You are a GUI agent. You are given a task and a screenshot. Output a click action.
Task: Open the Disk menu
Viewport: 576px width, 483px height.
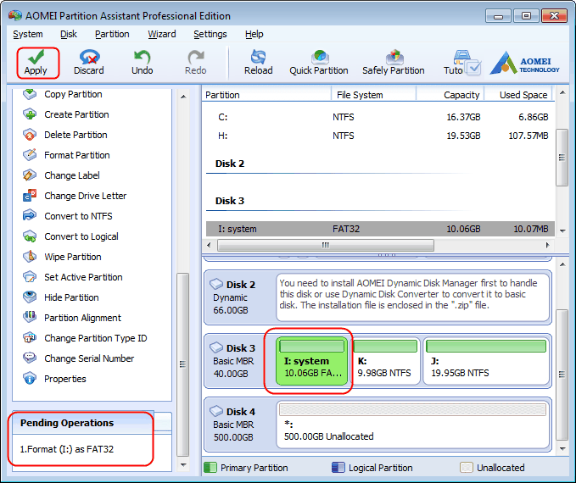point(69,34)
